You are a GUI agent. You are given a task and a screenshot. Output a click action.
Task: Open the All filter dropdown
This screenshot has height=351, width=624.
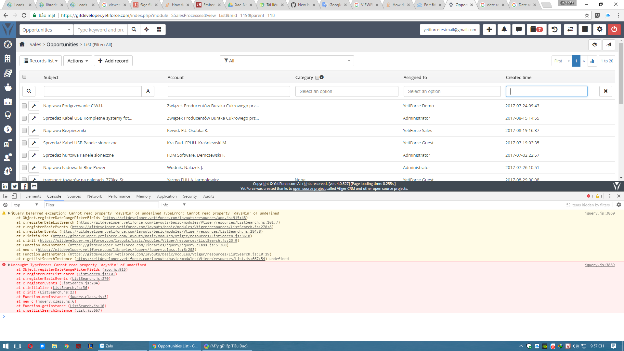287,61
